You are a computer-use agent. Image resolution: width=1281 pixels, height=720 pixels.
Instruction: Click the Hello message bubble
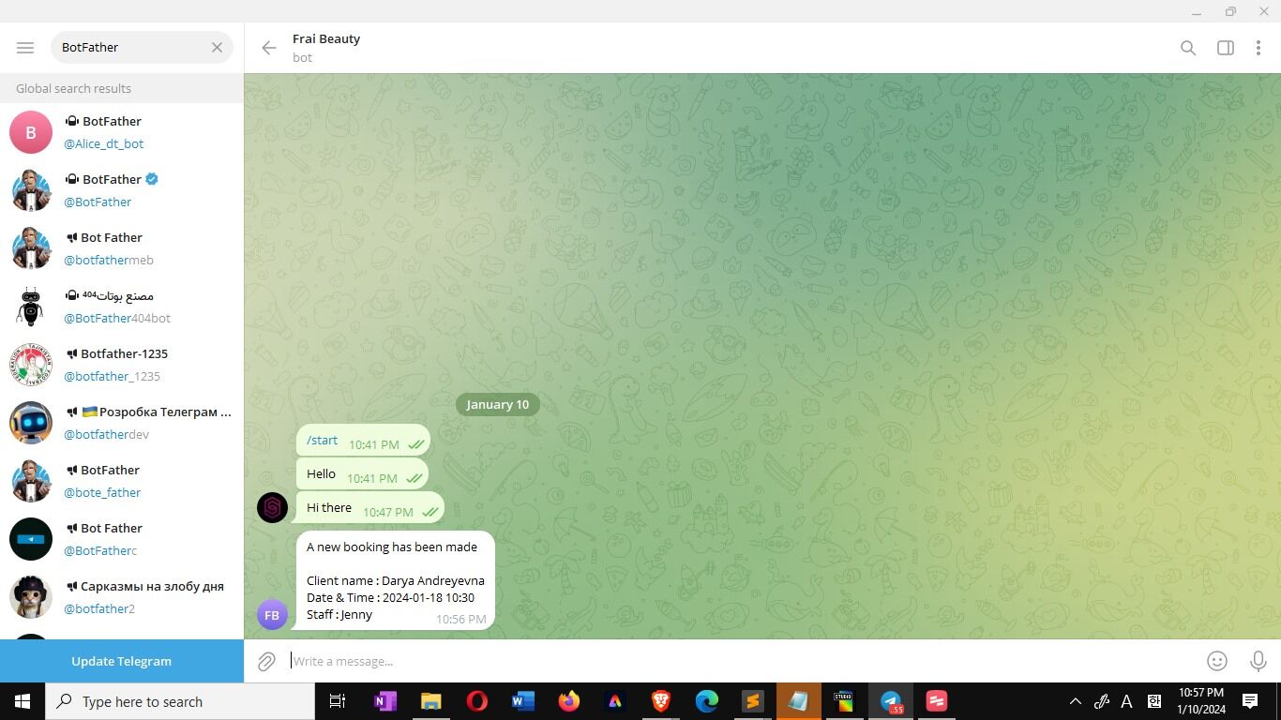click(362, 474)
